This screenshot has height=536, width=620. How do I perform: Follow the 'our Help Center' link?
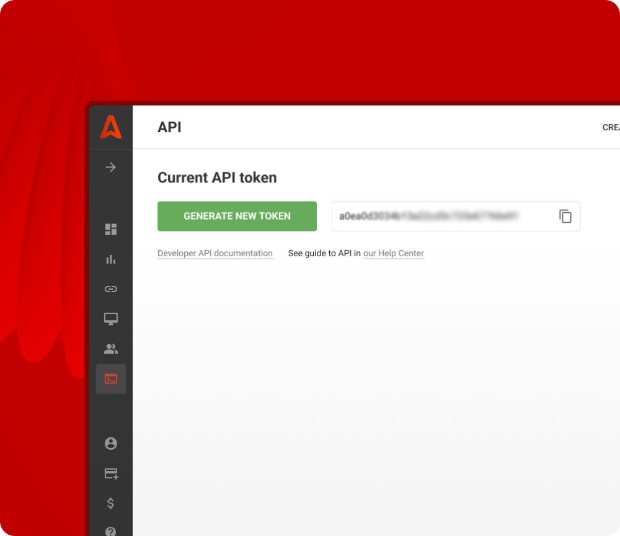[x=394, y=253]
